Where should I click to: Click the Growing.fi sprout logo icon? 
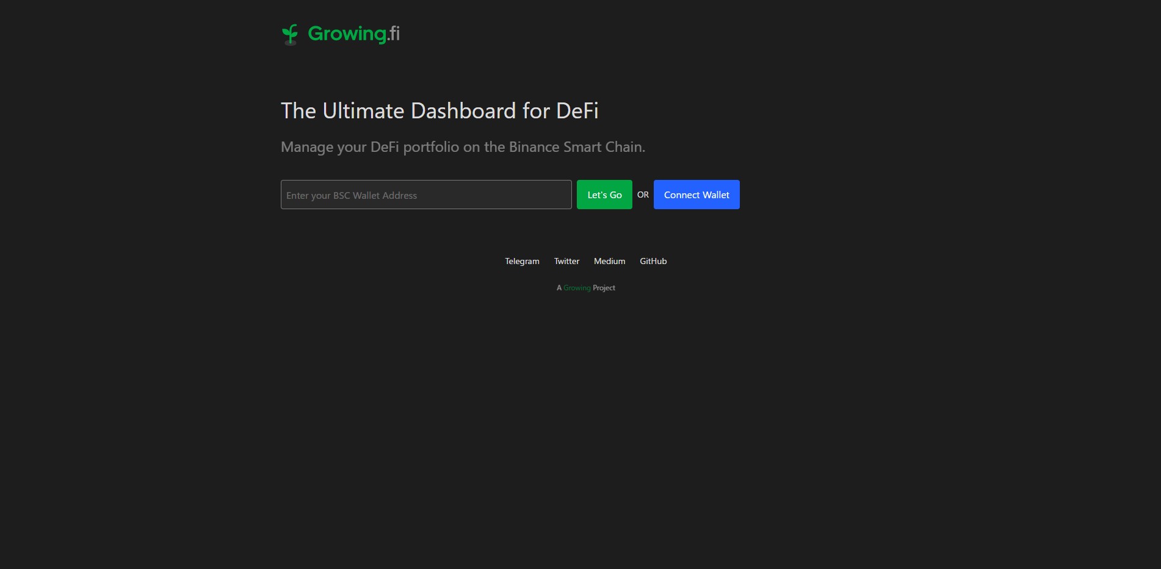tap(290, 35)
